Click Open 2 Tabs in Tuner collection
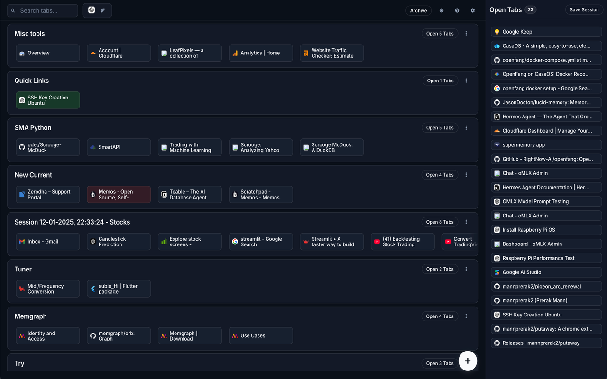 [x=440, y=269]
